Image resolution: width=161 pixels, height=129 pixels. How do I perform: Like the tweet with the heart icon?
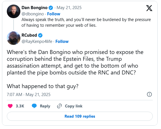[10, 106]
